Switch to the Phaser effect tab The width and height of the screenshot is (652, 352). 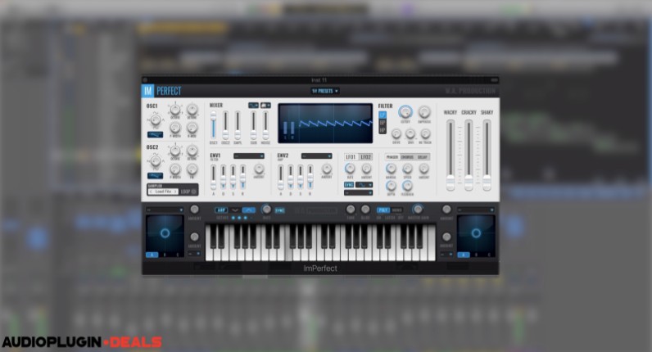pos(392,156)
